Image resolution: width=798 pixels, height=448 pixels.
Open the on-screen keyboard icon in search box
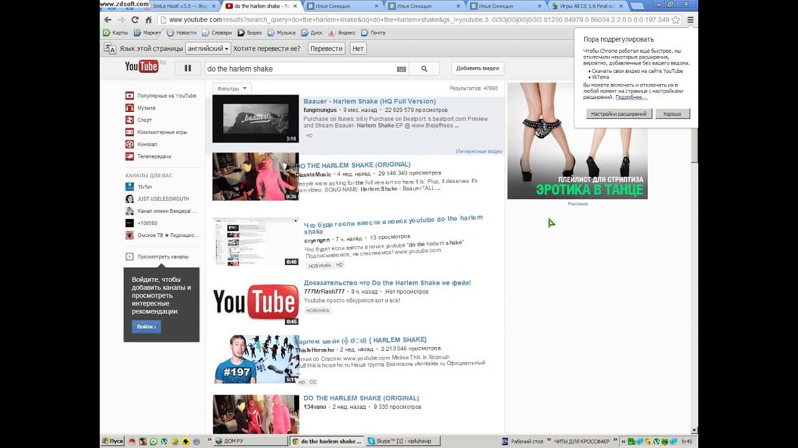click(401, 69)
